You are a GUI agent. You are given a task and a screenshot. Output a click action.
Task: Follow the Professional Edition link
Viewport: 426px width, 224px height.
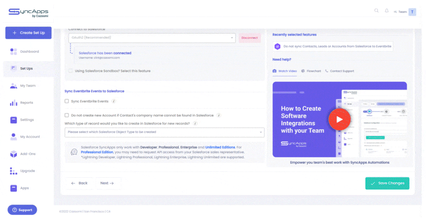tap(97, 152)
